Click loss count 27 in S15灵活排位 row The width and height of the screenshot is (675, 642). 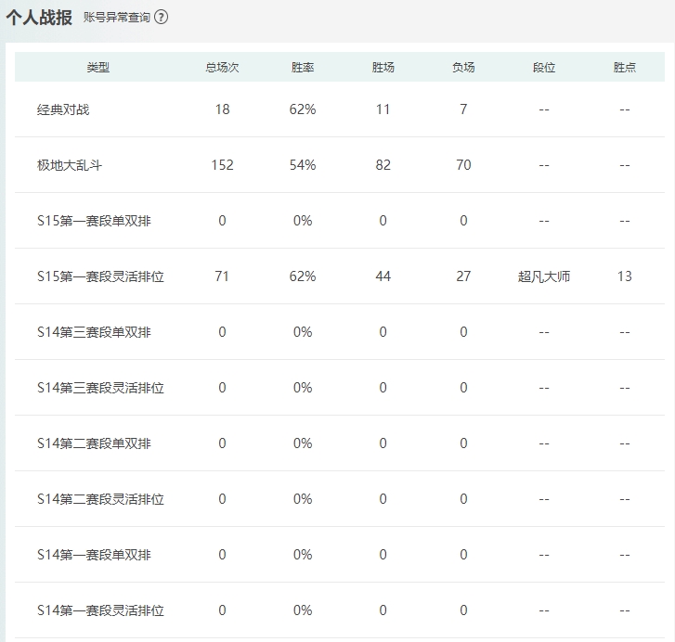[x=463, y=276]
